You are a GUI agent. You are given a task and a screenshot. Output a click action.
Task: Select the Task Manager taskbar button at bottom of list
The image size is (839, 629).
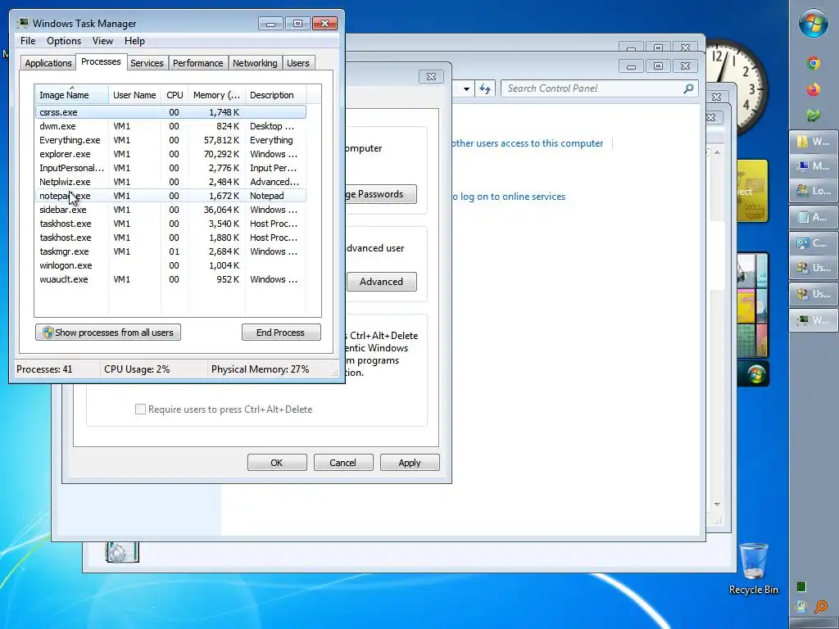(814, 320)
